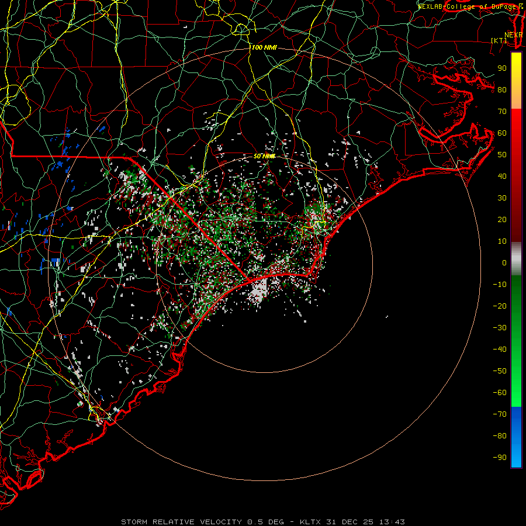Viewport: 526px width, 526px height.
Task: Click the 30 value on velocity scale
Action: click(502, 198)
